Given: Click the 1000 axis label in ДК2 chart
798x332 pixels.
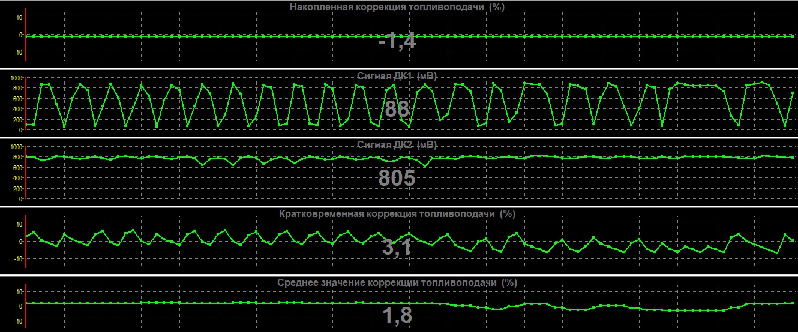Looking at the screenshot, I should (16, 147).
